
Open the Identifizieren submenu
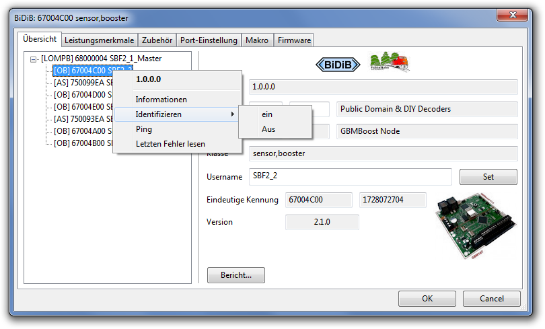(175, 114)
